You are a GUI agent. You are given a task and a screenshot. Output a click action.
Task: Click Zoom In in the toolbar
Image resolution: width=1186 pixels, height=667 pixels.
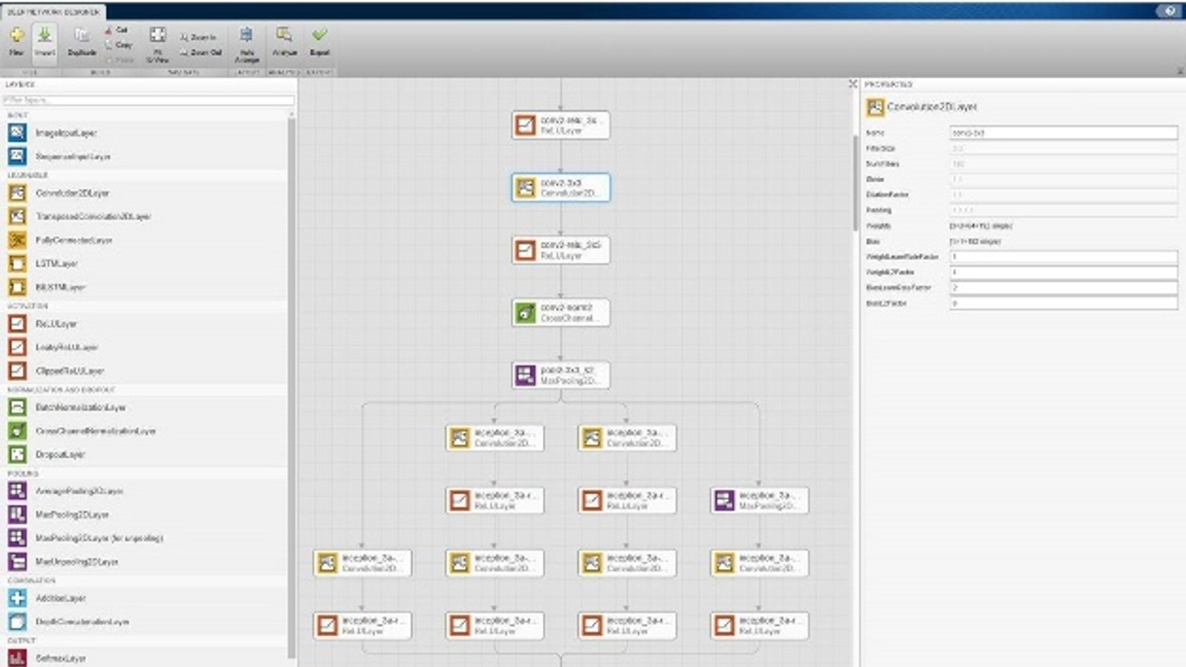(199, 37)
